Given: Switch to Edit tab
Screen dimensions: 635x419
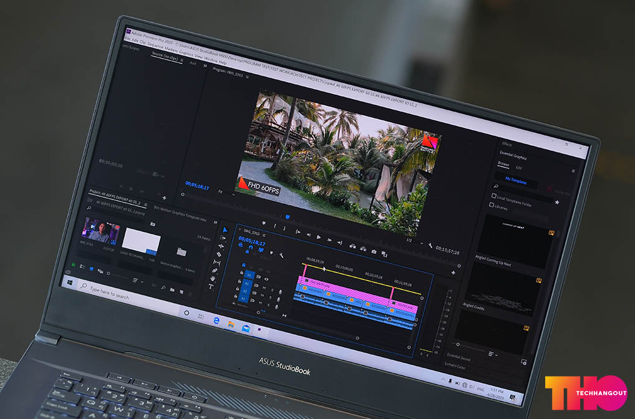Looking at the screenshot, I should point(519,168).
